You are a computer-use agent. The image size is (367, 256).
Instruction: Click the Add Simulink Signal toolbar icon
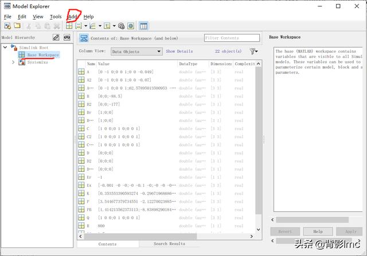[x=93, y=26]
